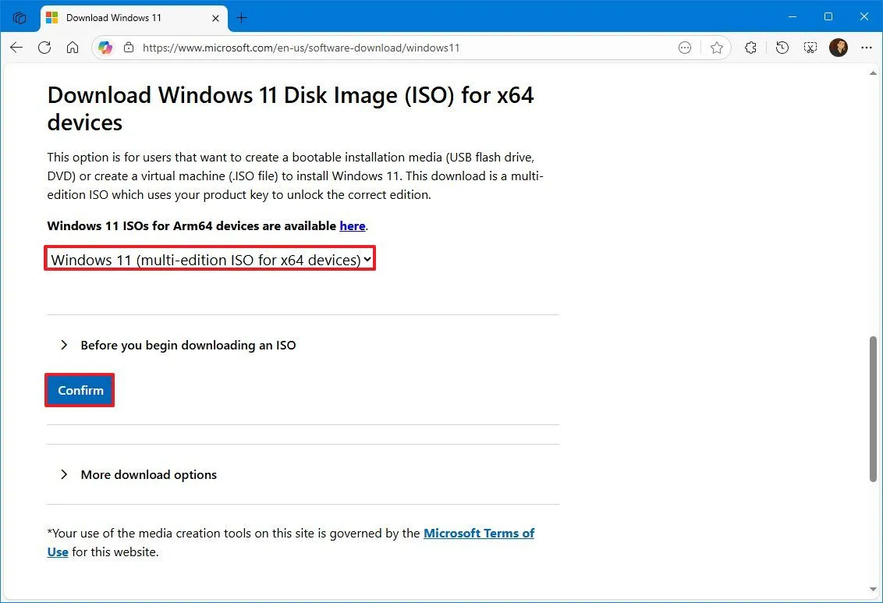Open the Copilot icon in the address bar
Image resolution: width=883 pixels, height=603 pixels.
click(105, 48)
